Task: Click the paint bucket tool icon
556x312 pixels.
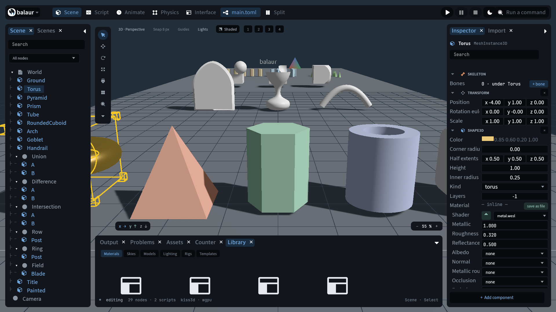Action: [103, 81]
